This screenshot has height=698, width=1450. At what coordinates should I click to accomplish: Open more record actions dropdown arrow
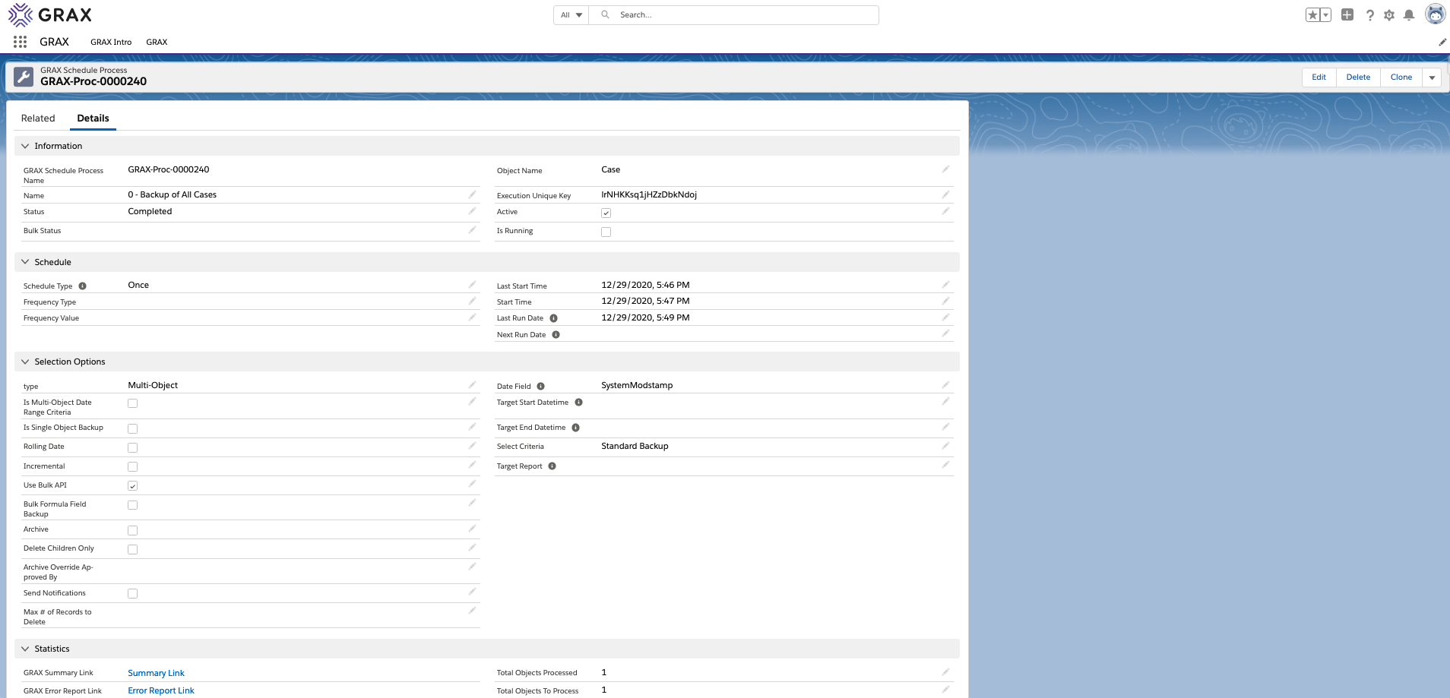point(1432,77)
